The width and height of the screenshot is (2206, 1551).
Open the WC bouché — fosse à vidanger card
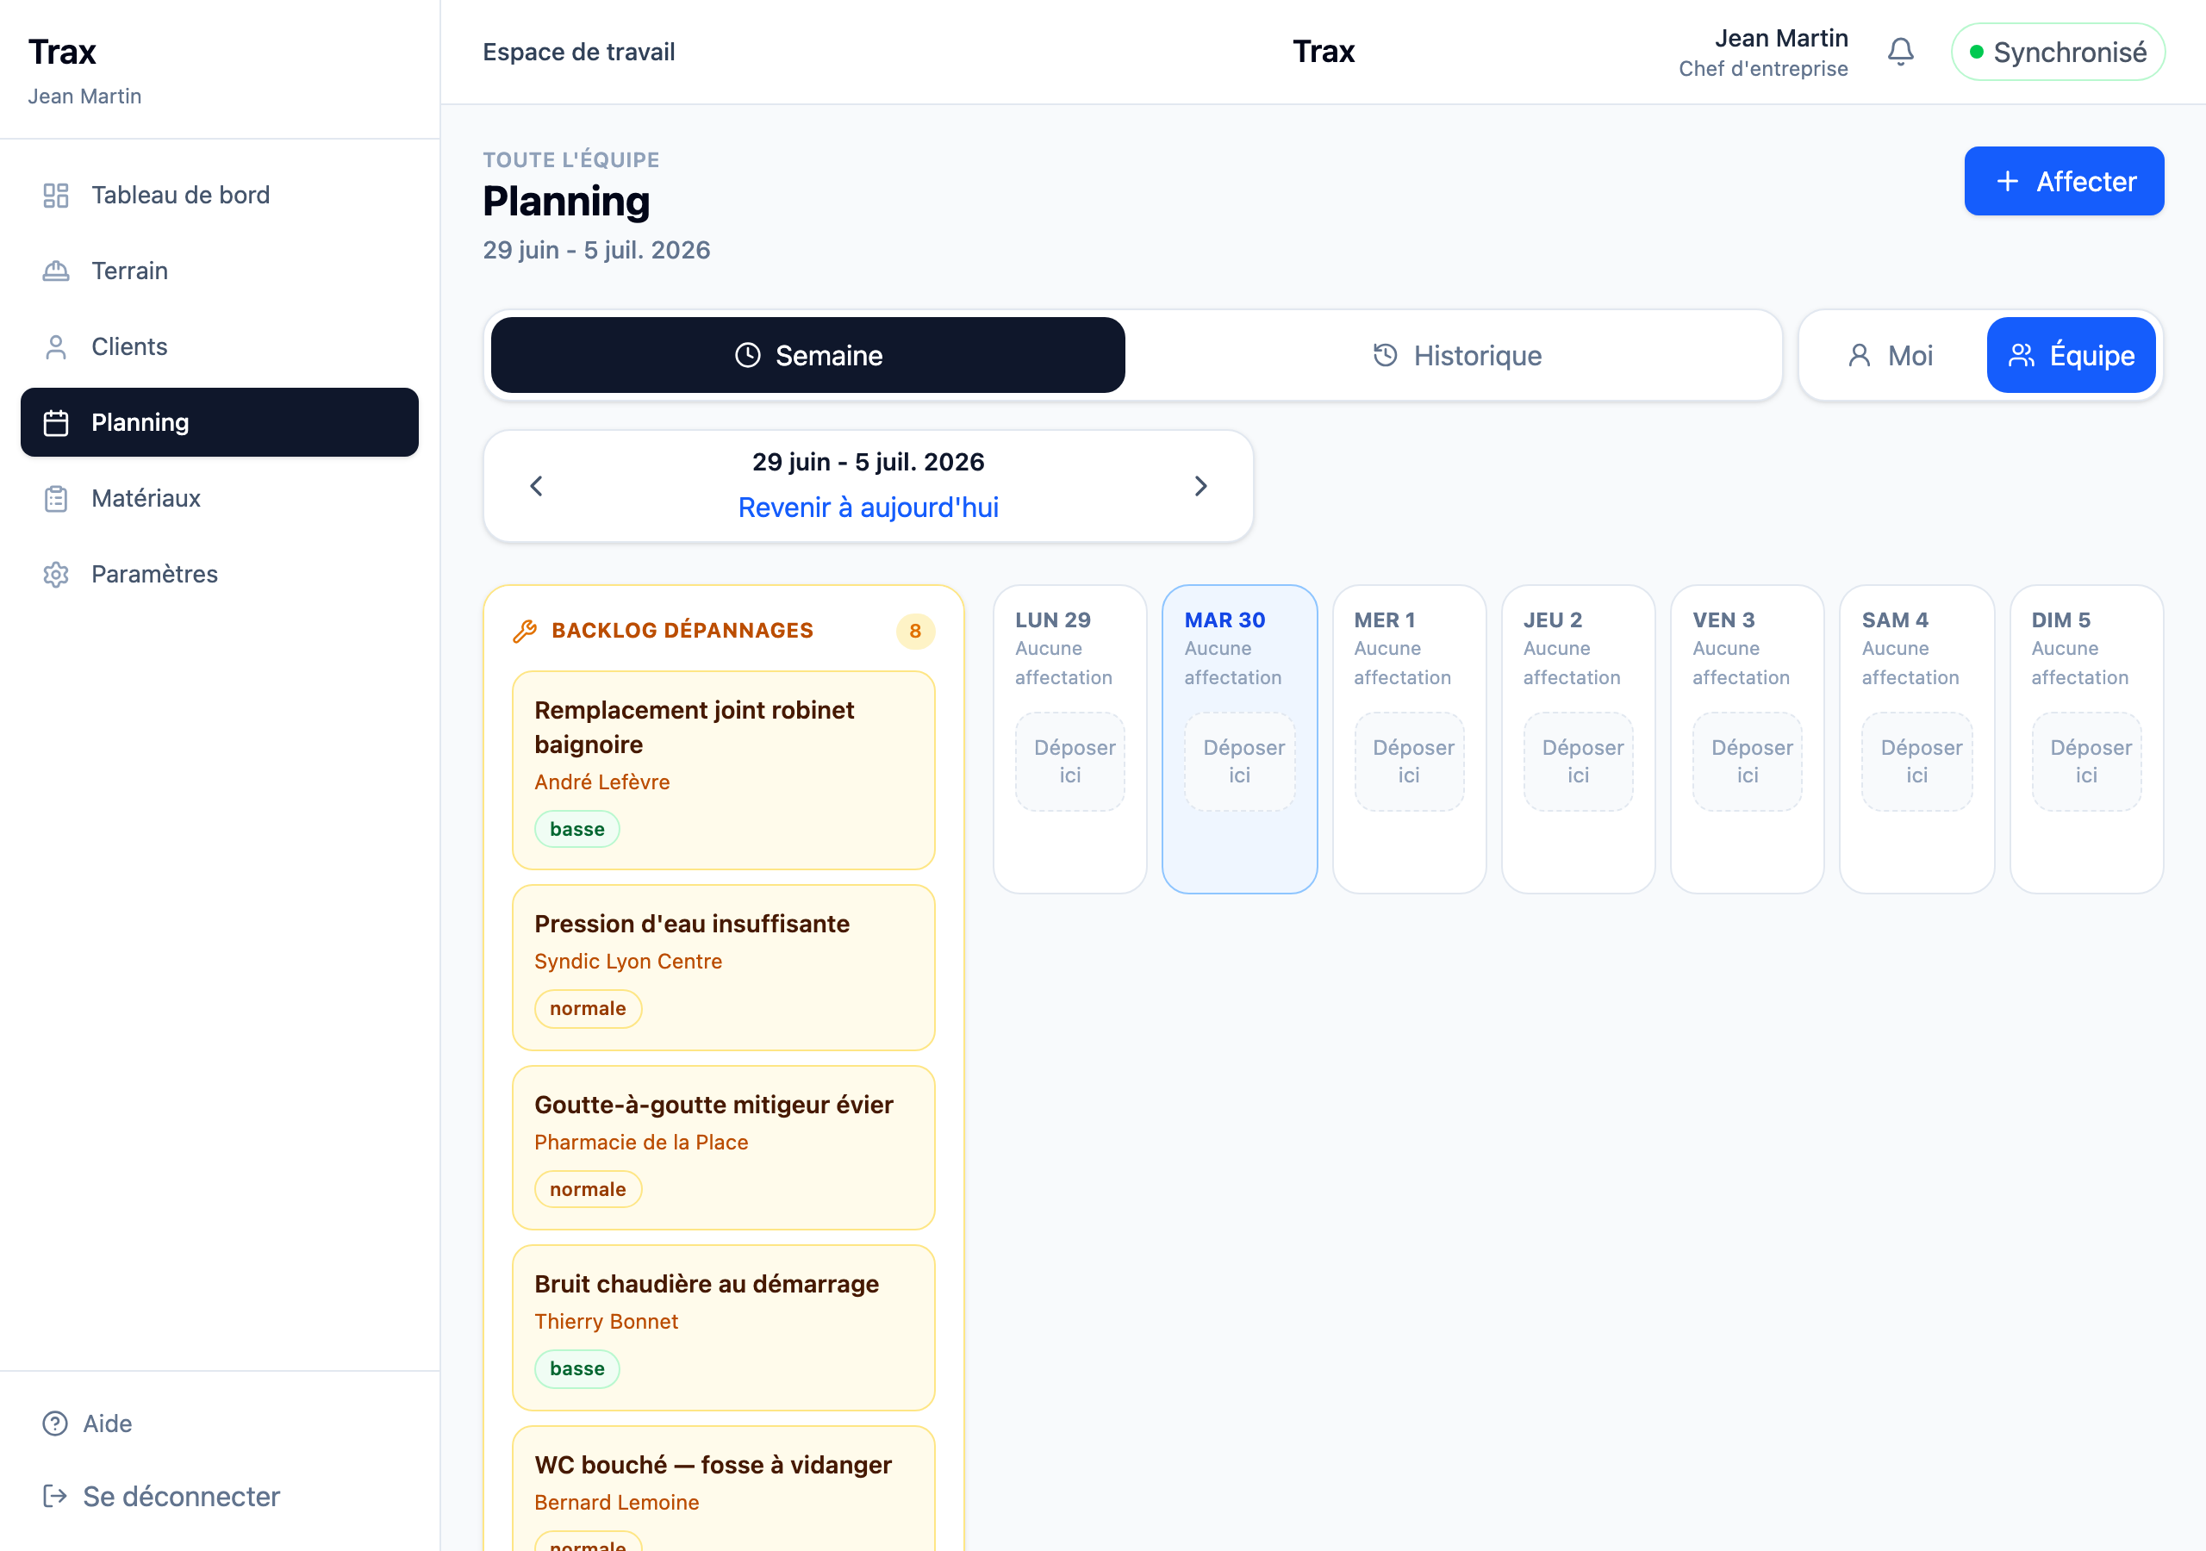(x=724, y=1489)
